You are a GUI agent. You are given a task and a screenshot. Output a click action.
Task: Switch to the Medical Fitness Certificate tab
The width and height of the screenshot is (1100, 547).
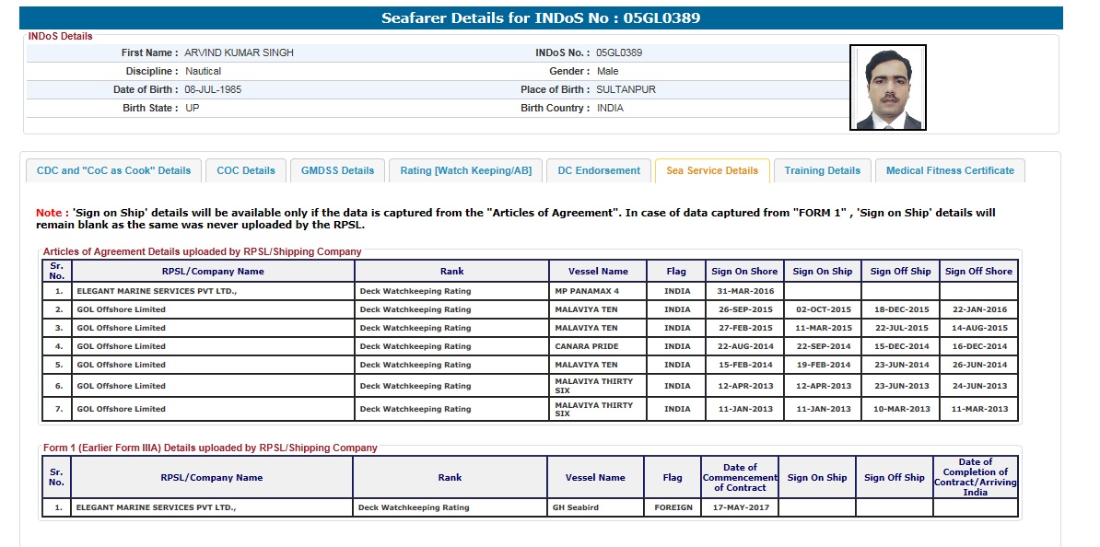(950, 170)
